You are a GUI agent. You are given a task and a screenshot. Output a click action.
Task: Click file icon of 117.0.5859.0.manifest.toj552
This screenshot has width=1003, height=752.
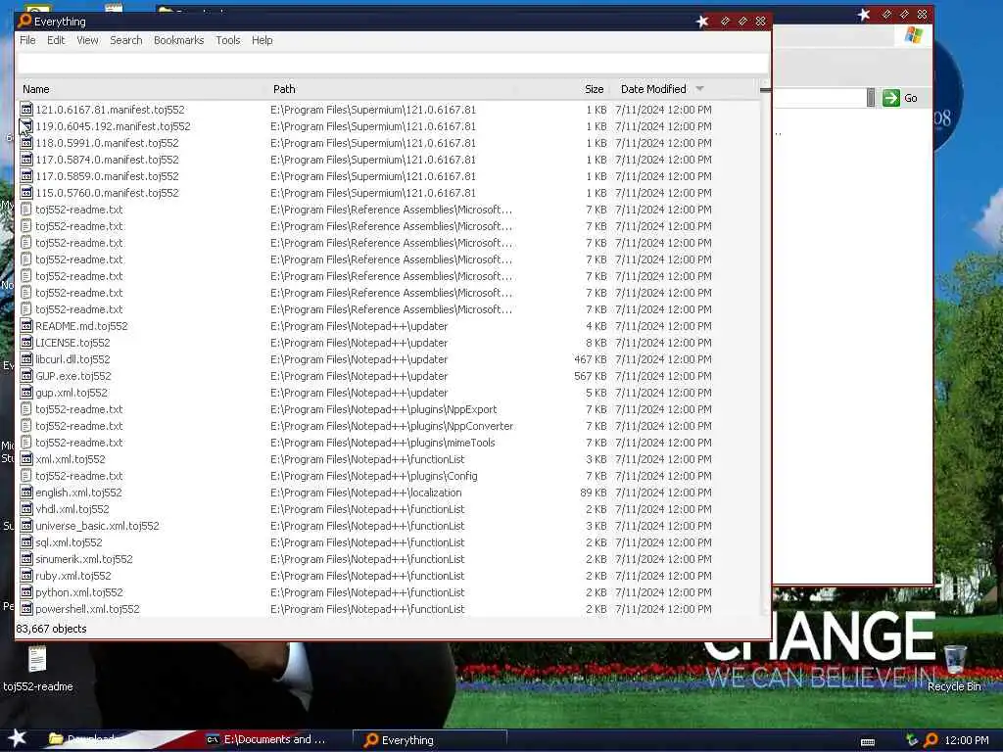pos(26,176)
